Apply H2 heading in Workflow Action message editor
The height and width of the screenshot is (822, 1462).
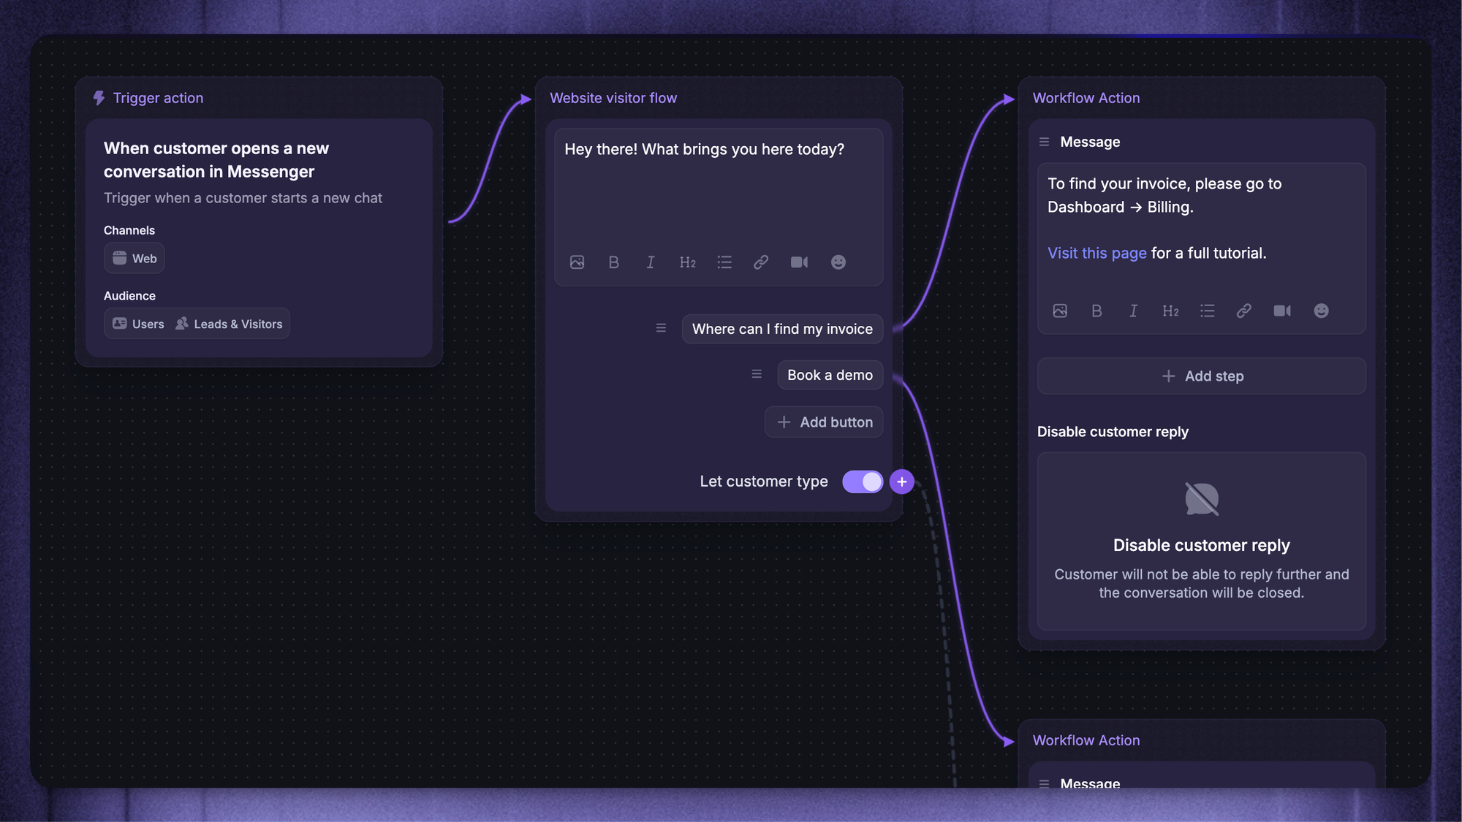point(1170,311)
